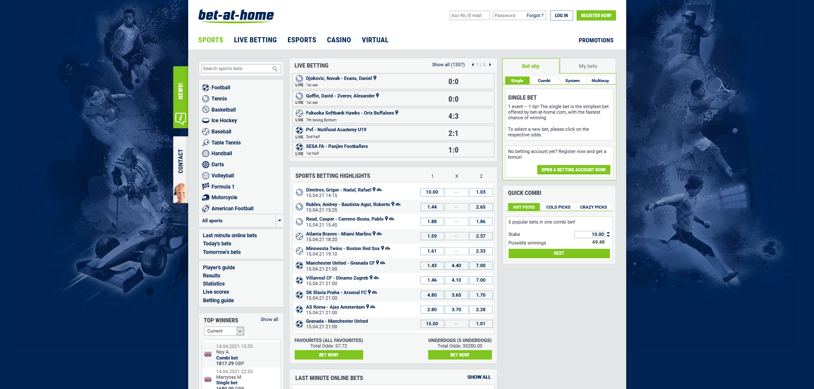
Task: Select the Bet slip tab
Action: (x=531, y=66)
